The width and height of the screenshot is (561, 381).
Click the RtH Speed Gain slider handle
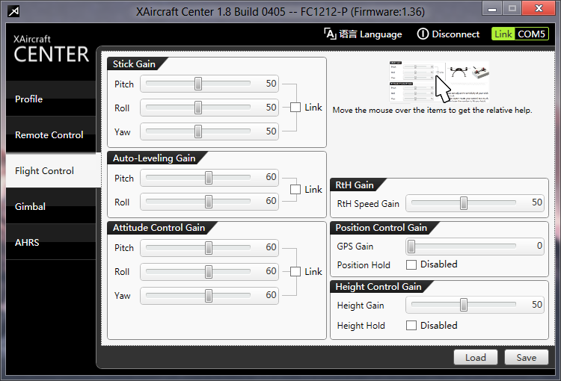click(464, 203)
